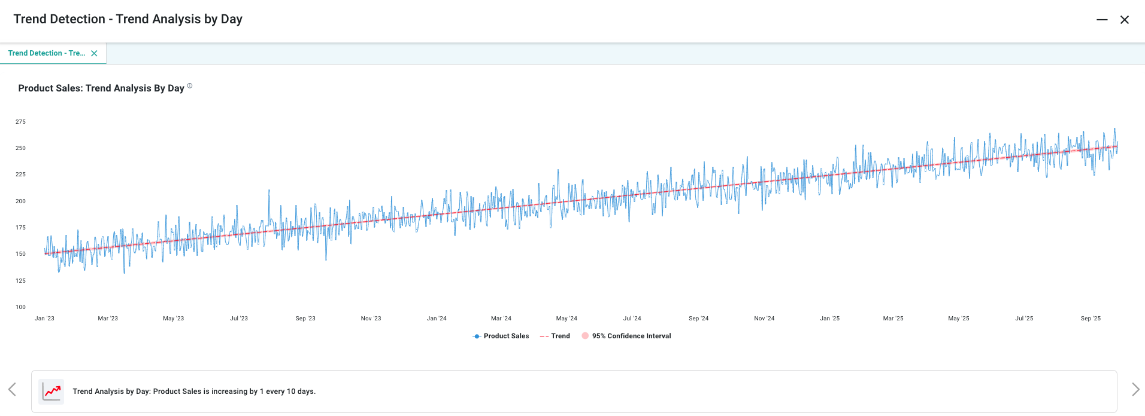Click the pink Confidence Interval legend swatch
Image resolution: width=1145 pixels, height=416 pixels.
point(585,336)
